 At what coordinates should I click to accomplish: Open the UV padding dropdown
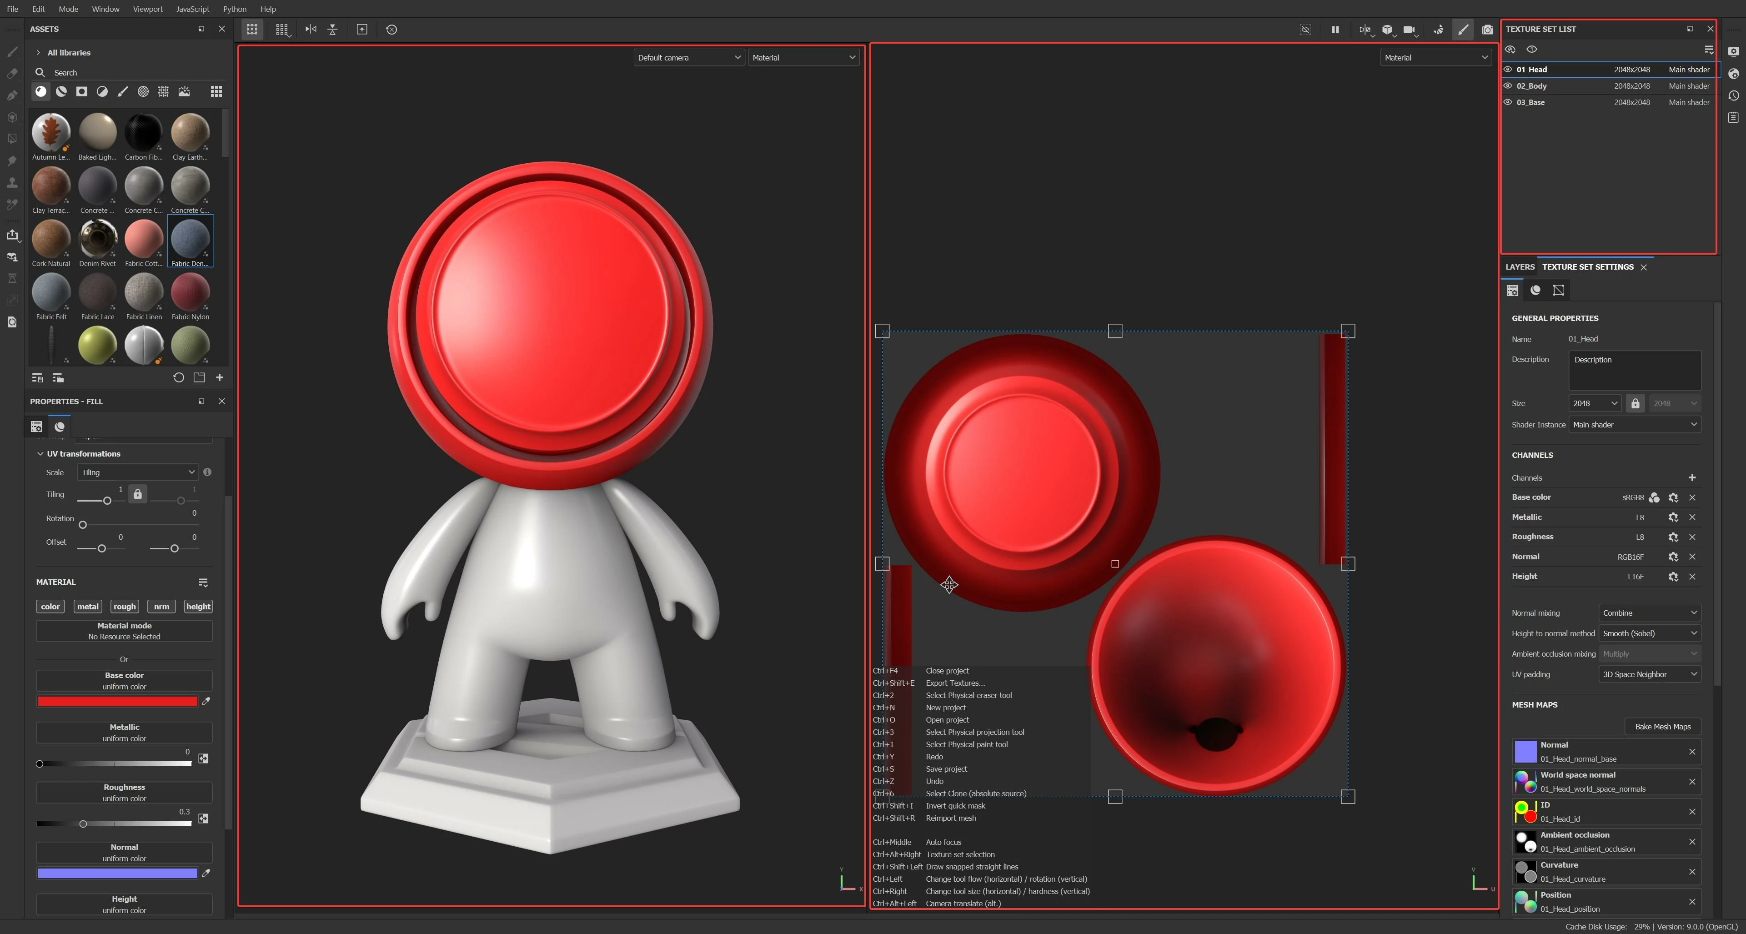tap(1649, 674)
